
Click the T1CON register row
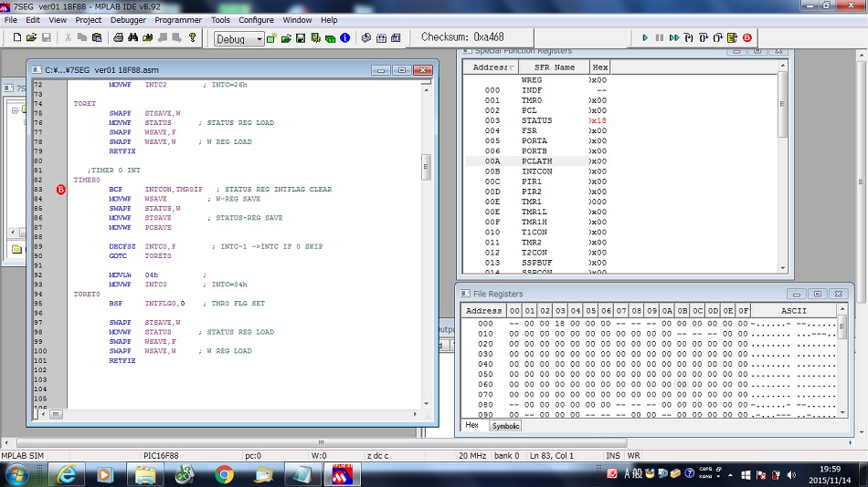click(x=537, y=233)
